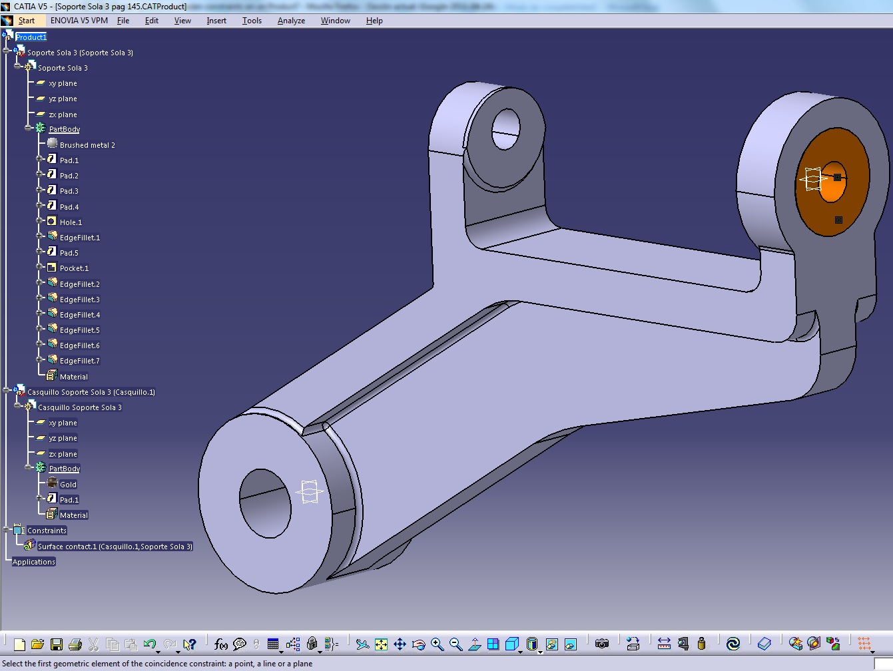Open the File menu

coord(123,21)
